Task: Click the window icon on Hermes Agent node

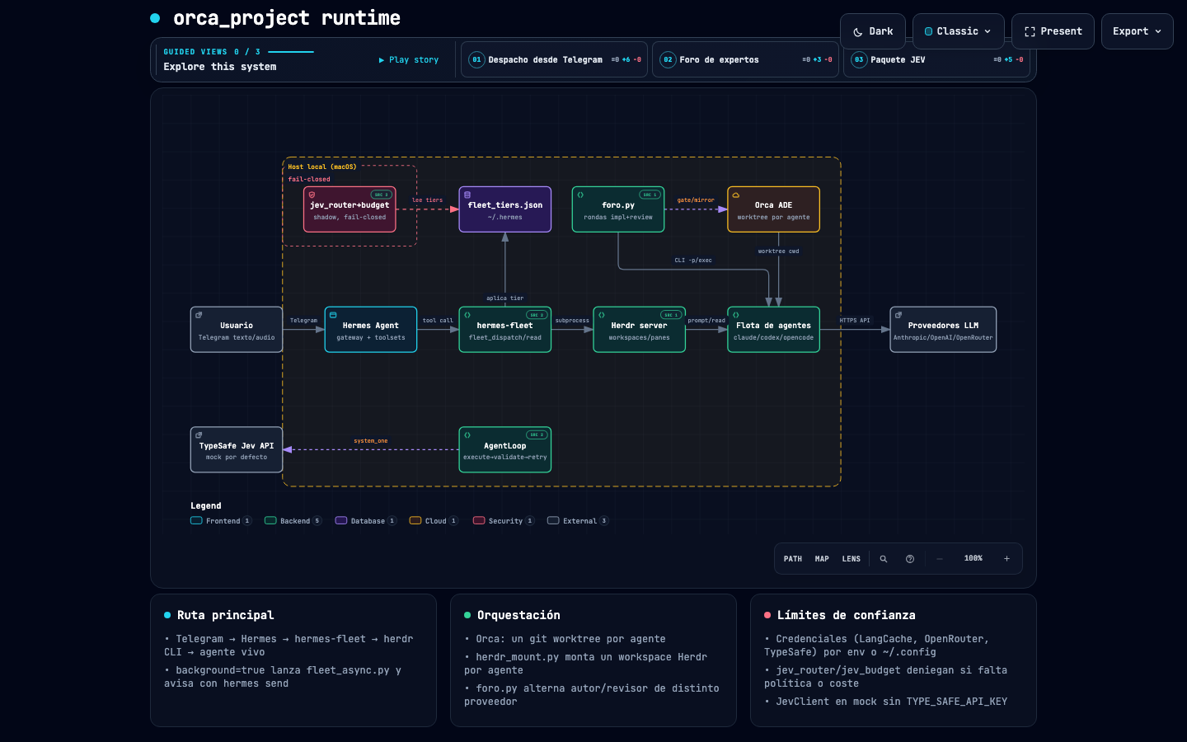Action: (333, 315)
